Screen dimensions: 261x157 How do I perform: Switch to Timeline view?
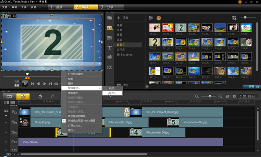(23, 97)
